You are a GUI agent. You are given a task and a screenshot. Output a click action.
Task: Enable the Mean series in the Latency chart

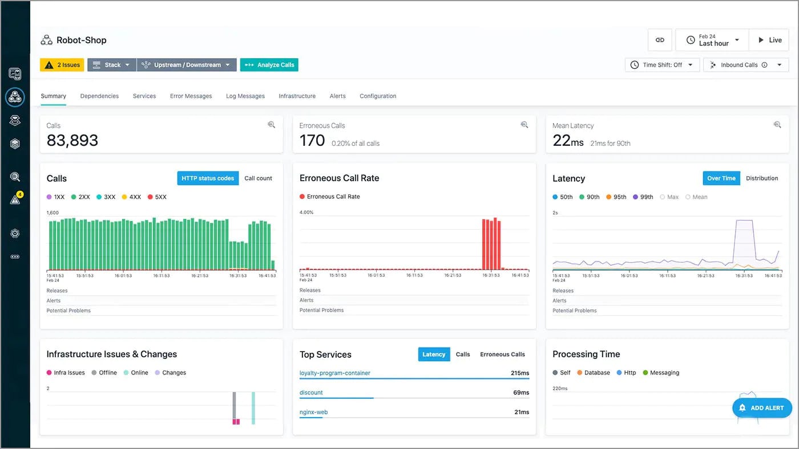tap(696, 197)
